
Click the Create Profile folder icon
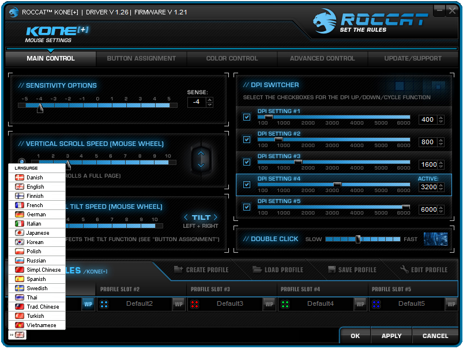(x=178, y=269)
